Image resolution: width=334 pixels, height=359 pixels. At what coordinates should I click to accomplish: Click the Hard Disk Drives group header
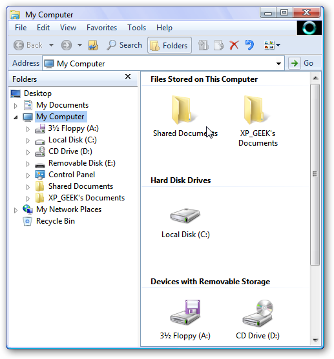[x=180, y=180]
